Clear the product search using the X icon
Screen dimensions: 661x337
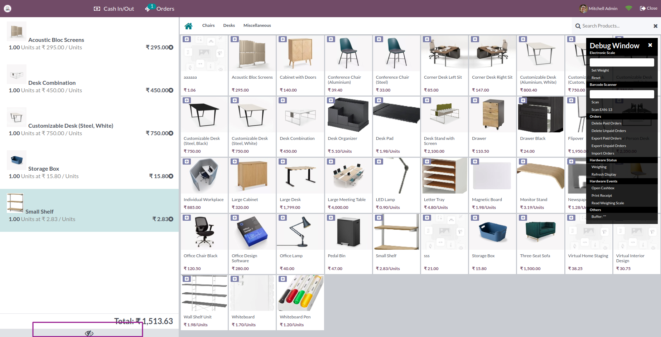pos(656,25)
